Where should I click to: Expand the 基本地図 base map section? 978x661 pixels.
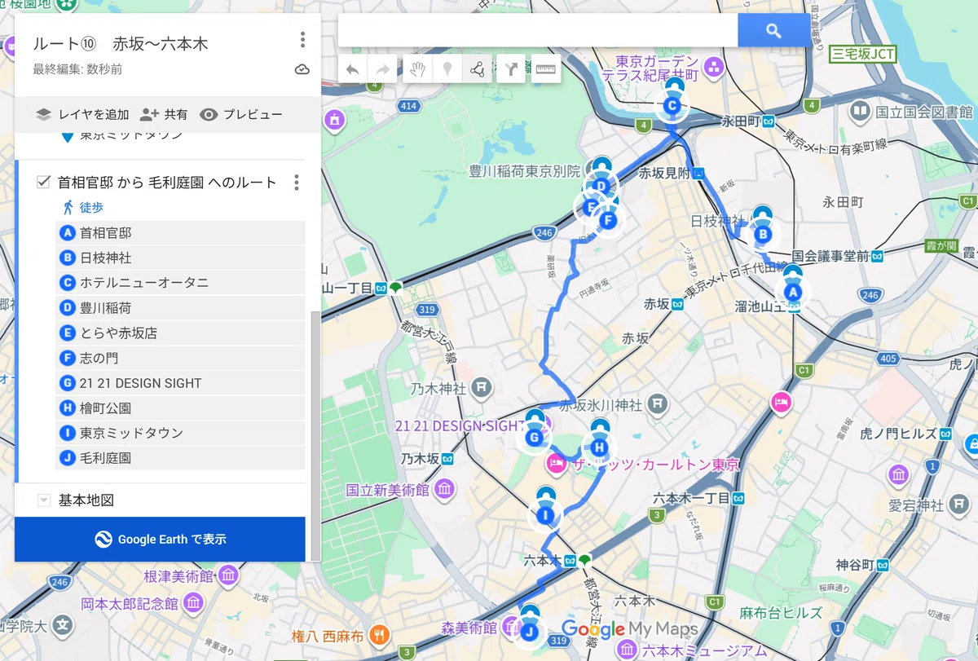[44, 500]
